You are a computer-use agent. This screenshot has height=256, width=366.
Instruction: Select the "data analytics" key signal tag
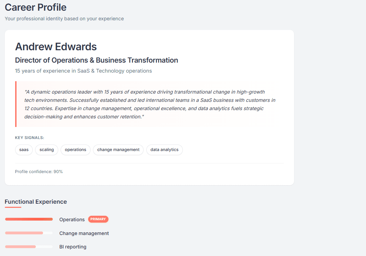tap(164, 150)
